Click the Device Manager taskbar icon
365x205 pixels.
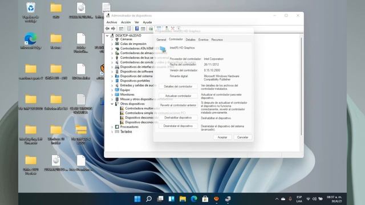pyautogui.click(x=228, y=199)
